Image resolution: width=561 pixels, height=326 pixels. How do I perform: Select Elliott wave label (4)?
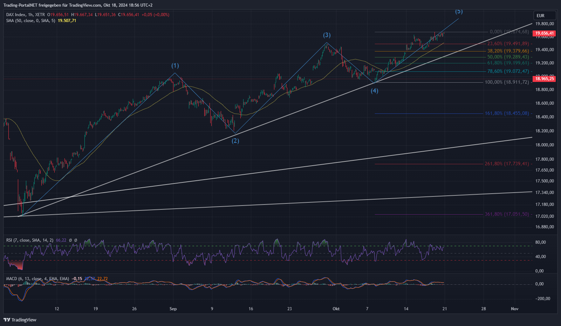click(375, 91)
